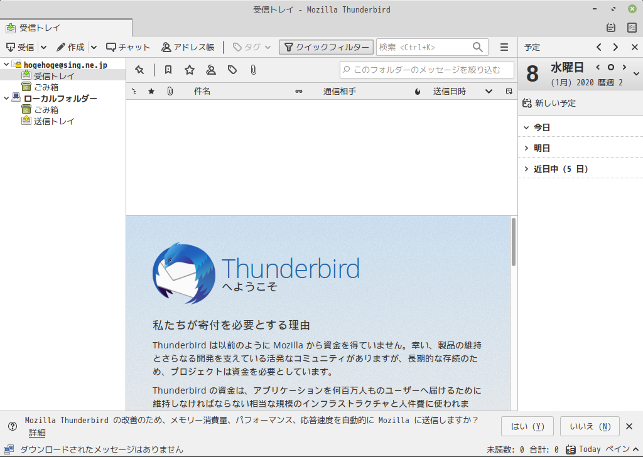The height and width of the screenshot is (457, 643).
Task: Click the Today ペイン chevron arrow
Action: 635,449
